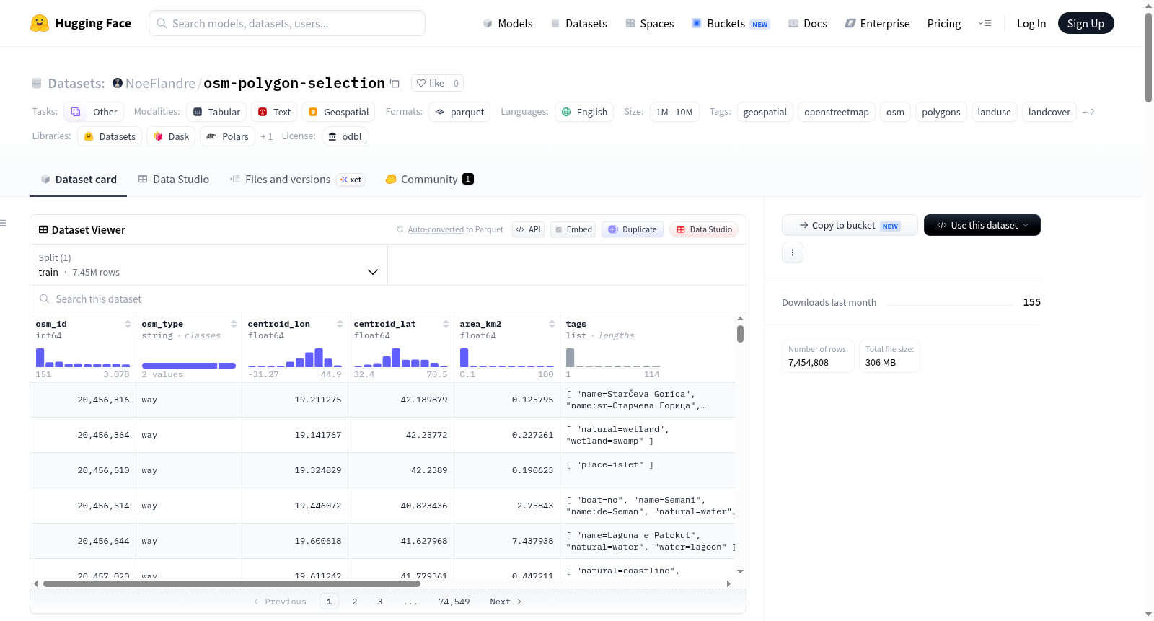Switch to the Dataset card tab

click(x=79, y=180)
